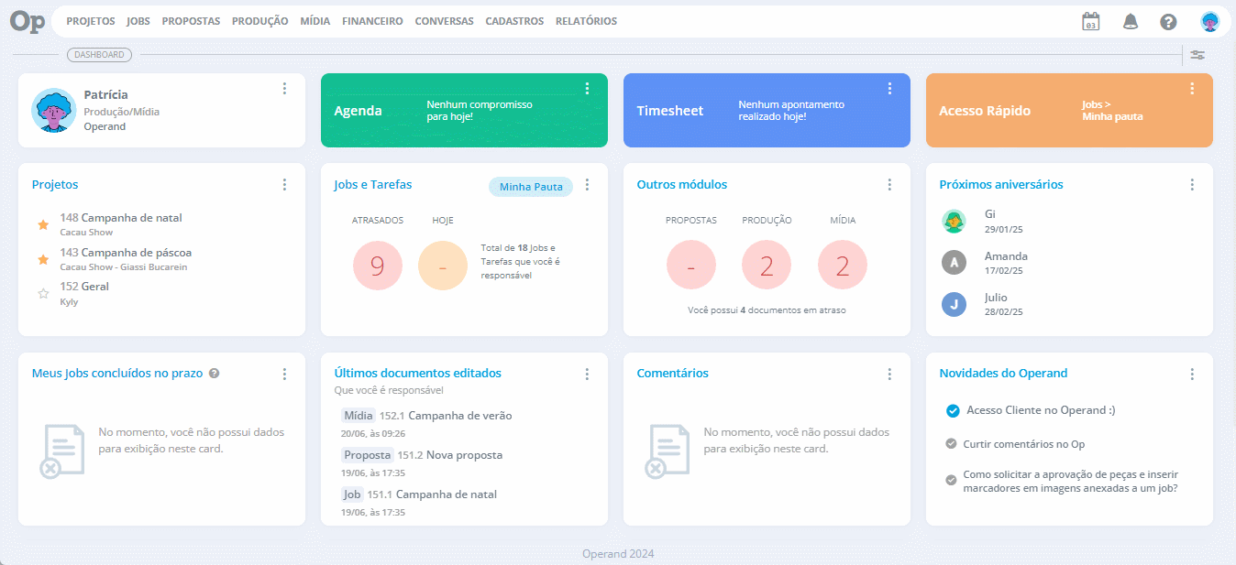Screen dimensions: 1236x565
Task: Click the Atrasados count circle showing 9
Action: point(378,266)
